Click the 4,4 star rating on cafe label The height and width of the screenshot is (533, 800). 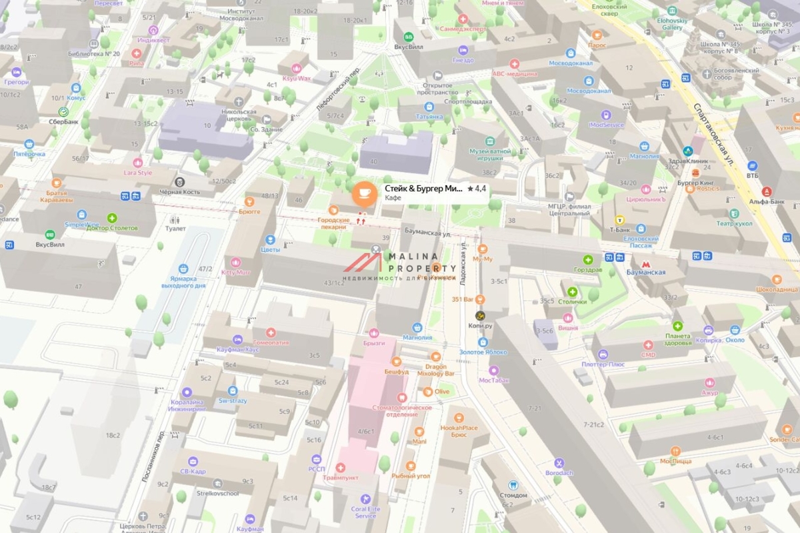tap(477, 189)
